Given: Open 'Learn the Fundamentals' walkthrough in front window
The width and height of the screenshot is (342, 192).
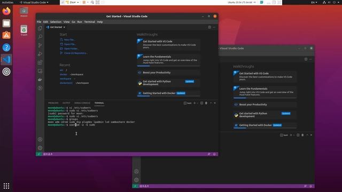Looking at the screenshot, I should coord(168,60).
